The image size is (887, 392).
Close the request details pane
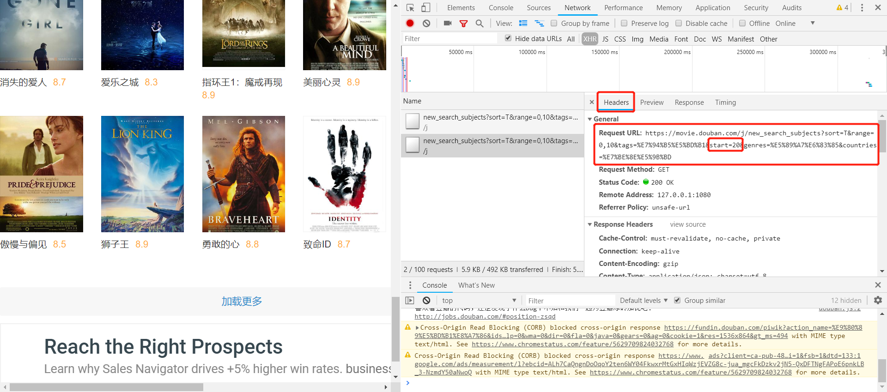[592, 102]
